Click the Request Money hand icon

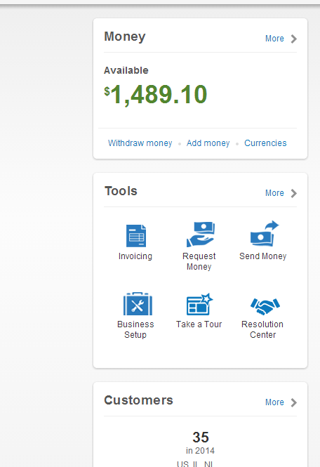coord(201,234)
